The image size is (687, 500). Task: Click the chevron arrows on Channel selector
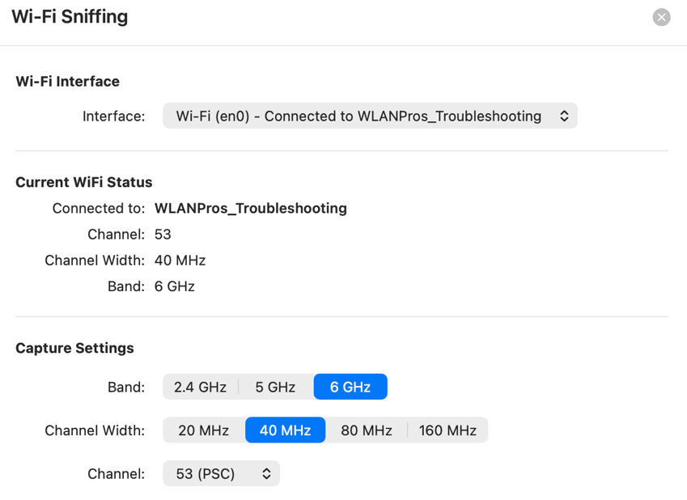[x=266, y=474]
